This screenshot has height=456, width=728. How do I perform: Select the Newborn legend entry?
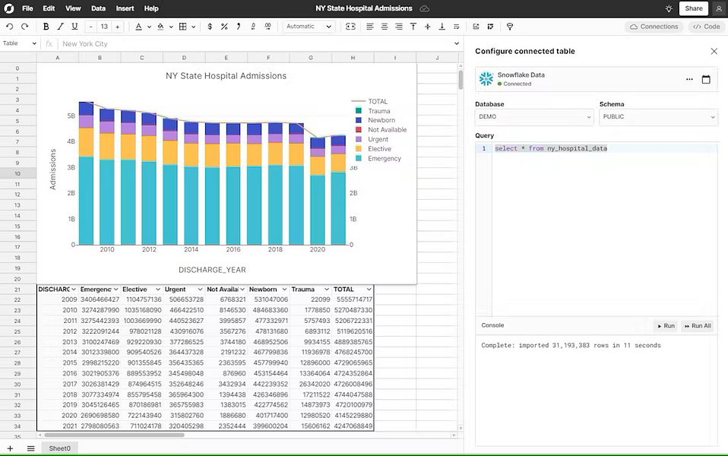[380, 119]
